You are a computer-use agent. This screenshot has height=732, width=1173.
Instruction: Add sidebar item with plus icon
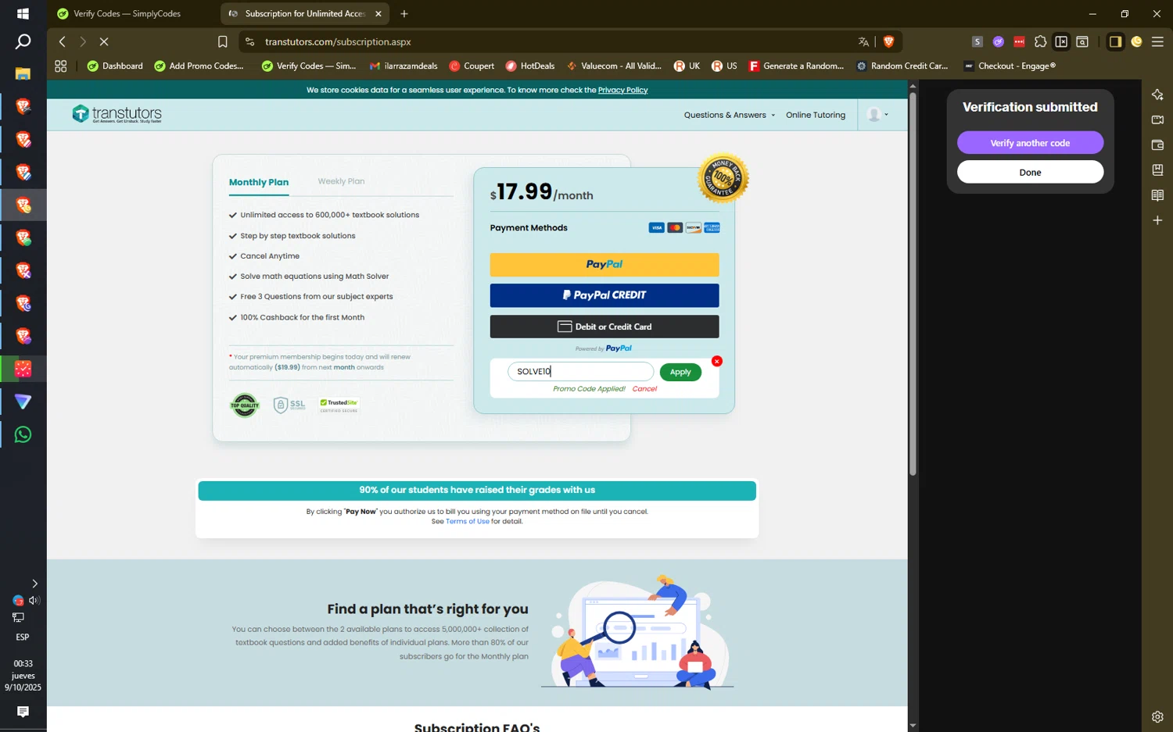pos(1157,220)
